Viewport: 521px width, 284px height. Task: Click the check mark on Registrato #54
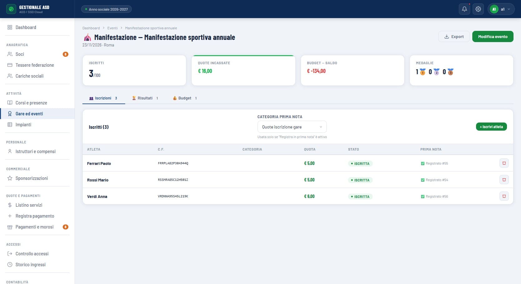tap(423, 180)
